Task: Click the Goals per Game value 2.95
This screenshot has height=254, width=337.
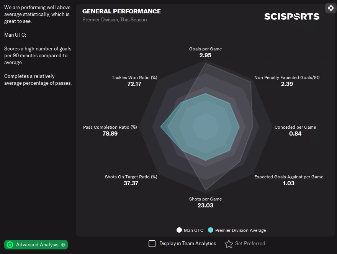Action: pyautogui.click(x=205, y=55)
